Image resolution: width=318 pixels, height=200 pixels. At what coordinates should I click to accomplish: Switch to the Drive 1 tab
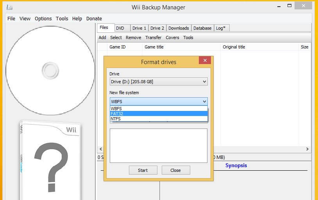(139, 28)
